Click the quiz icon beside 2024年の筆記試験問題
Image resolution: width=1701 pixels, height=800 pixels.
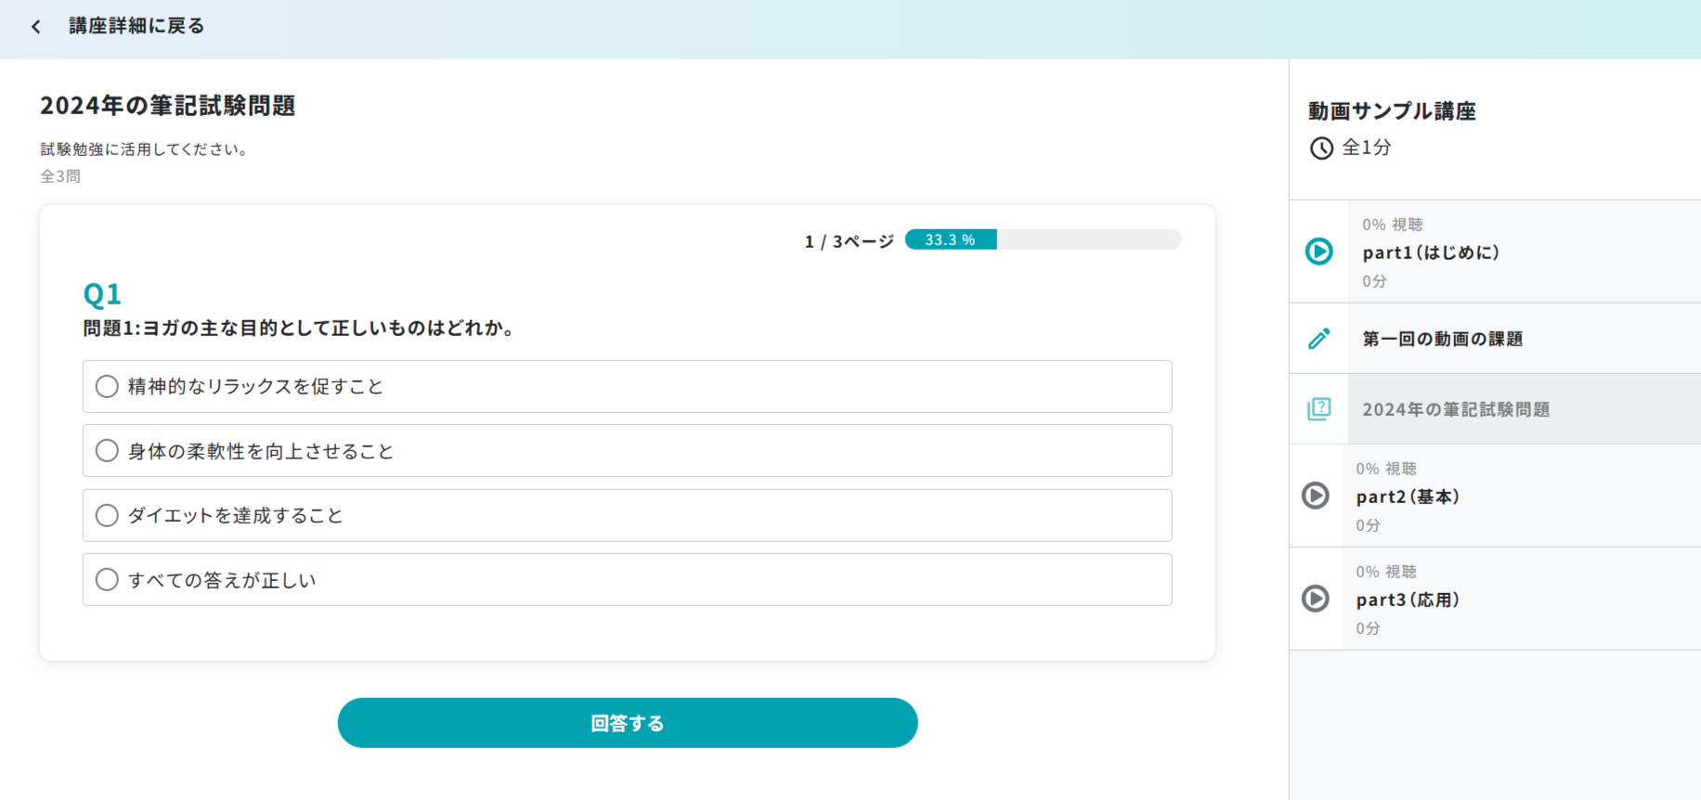coord(1318,409)
